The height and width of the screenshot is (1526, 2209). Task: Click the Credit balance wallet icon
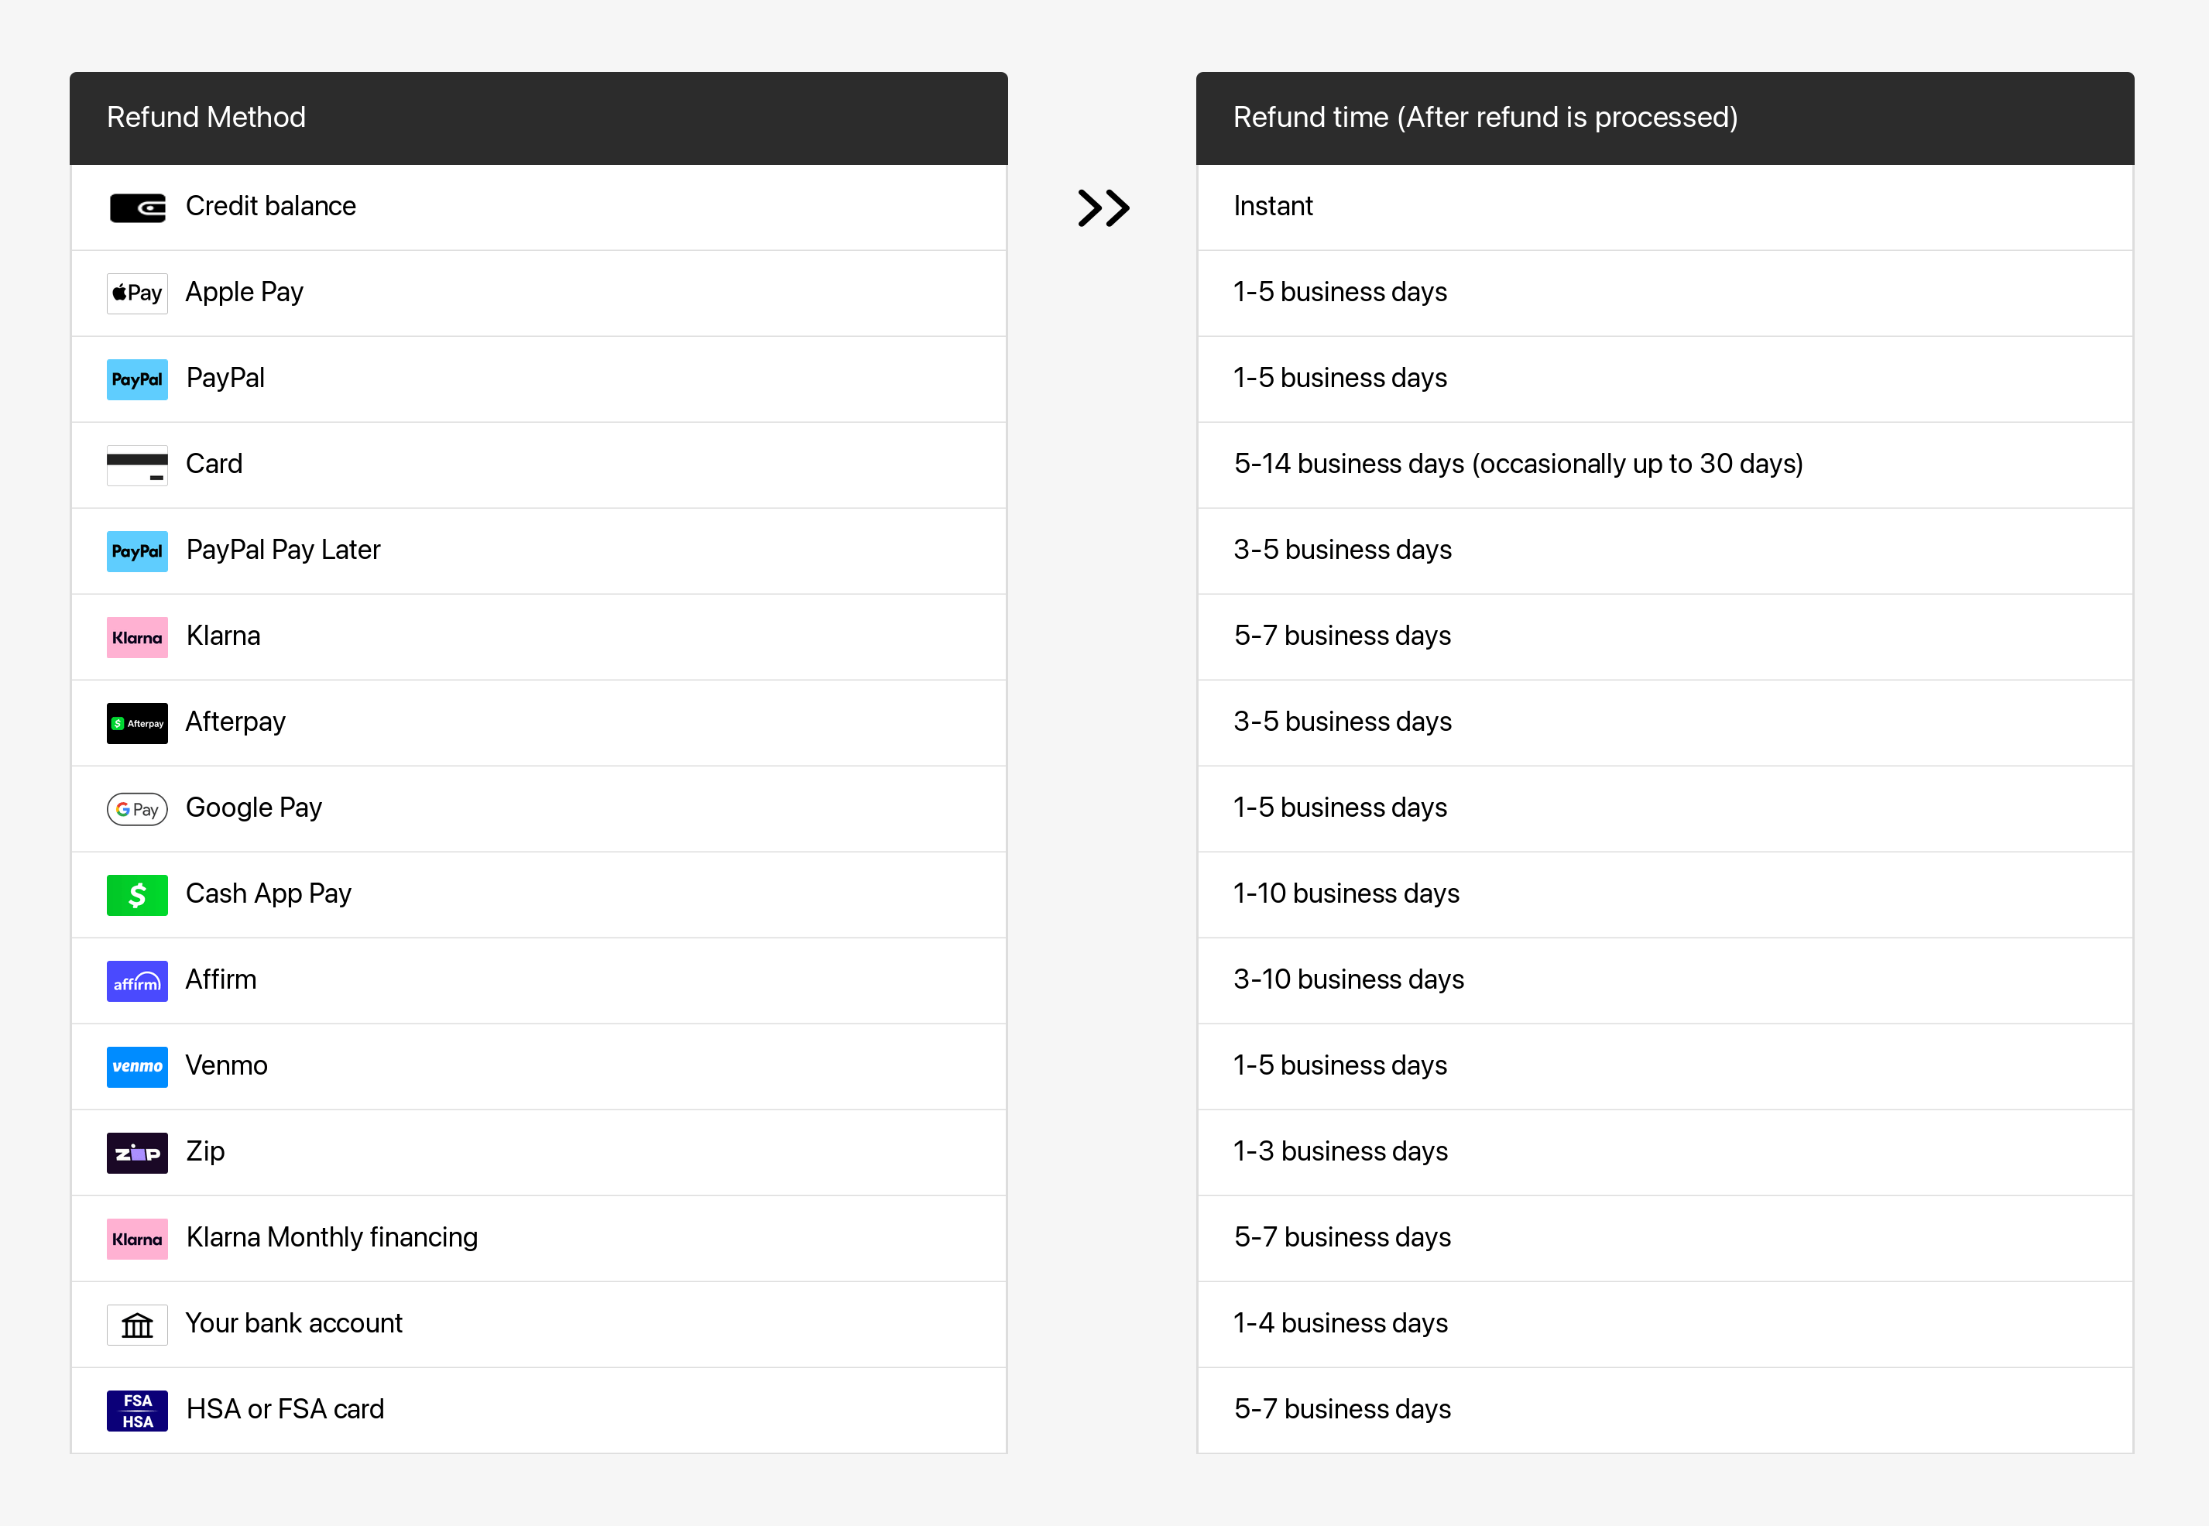(137, 207)
